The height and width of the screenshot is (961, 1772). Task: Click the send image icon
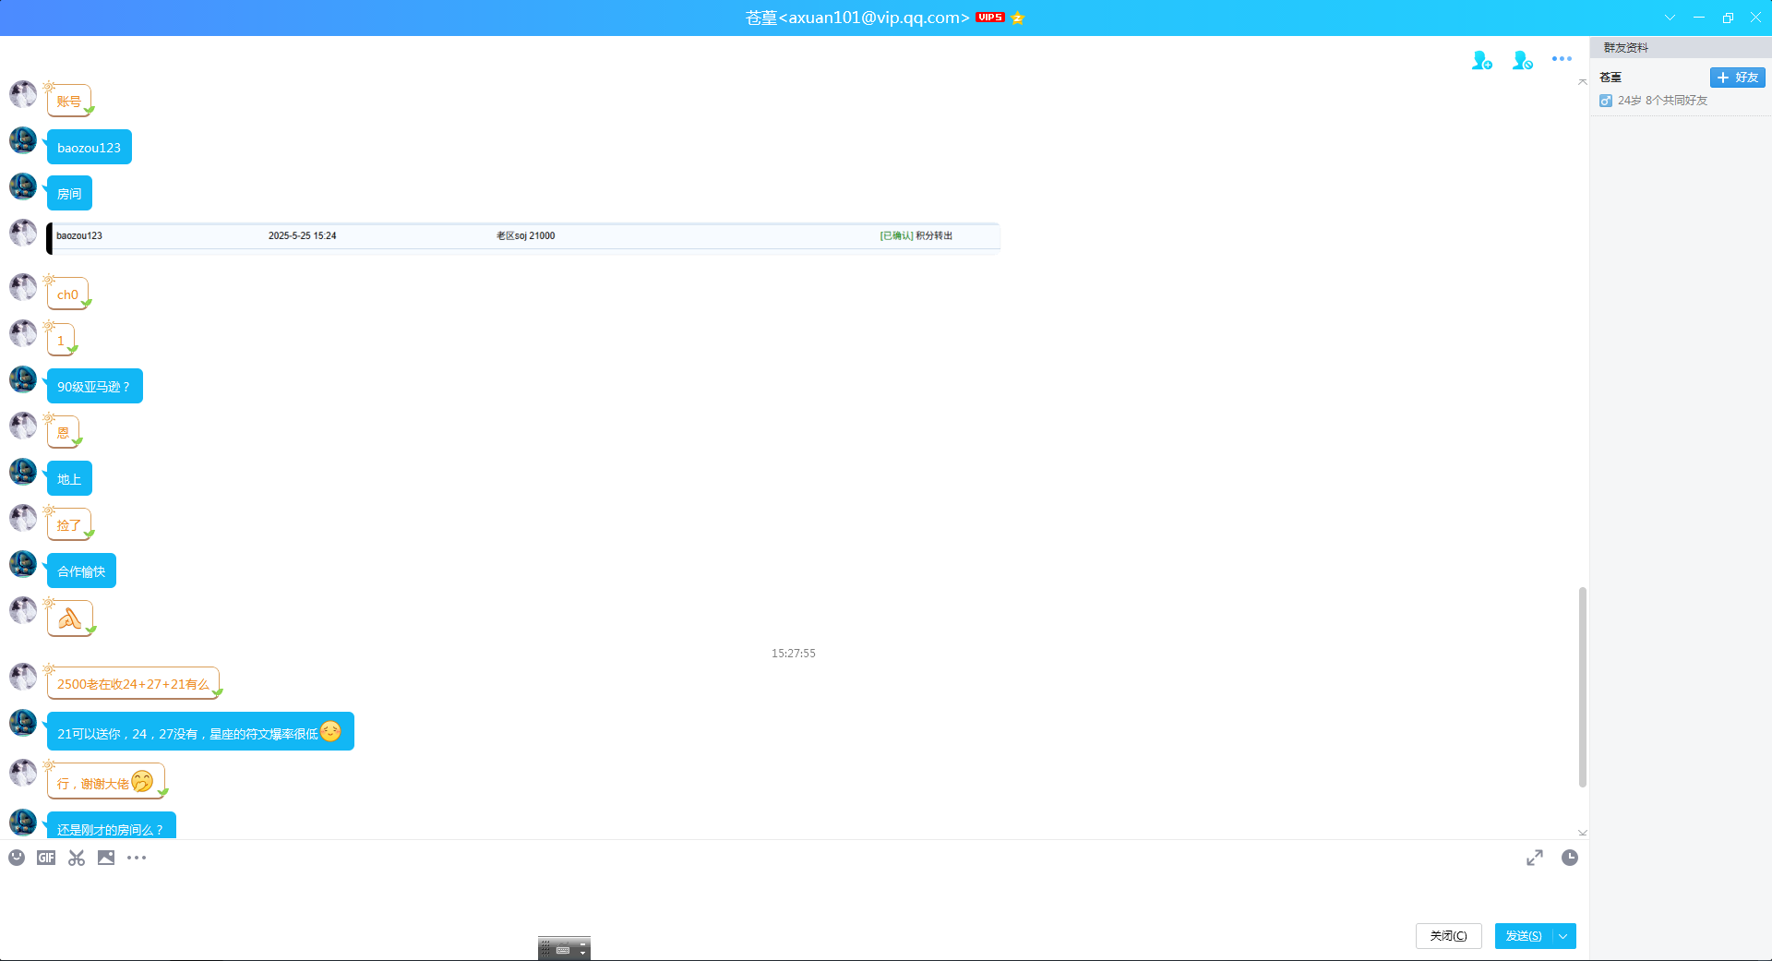click(x=106, y=858)
